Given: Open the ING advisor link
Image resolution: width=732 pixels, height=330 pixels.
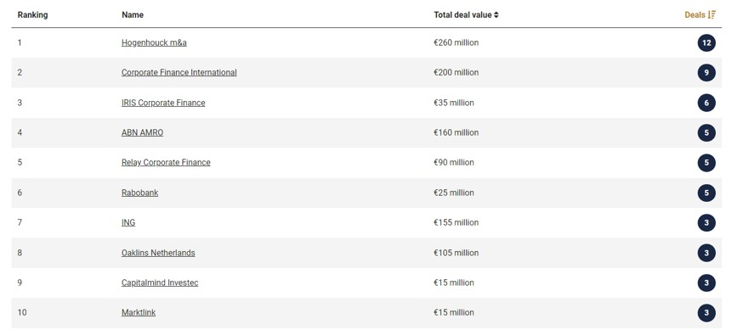Looking at the screenshot, I should pyautogui.click(x=128, y=223).
